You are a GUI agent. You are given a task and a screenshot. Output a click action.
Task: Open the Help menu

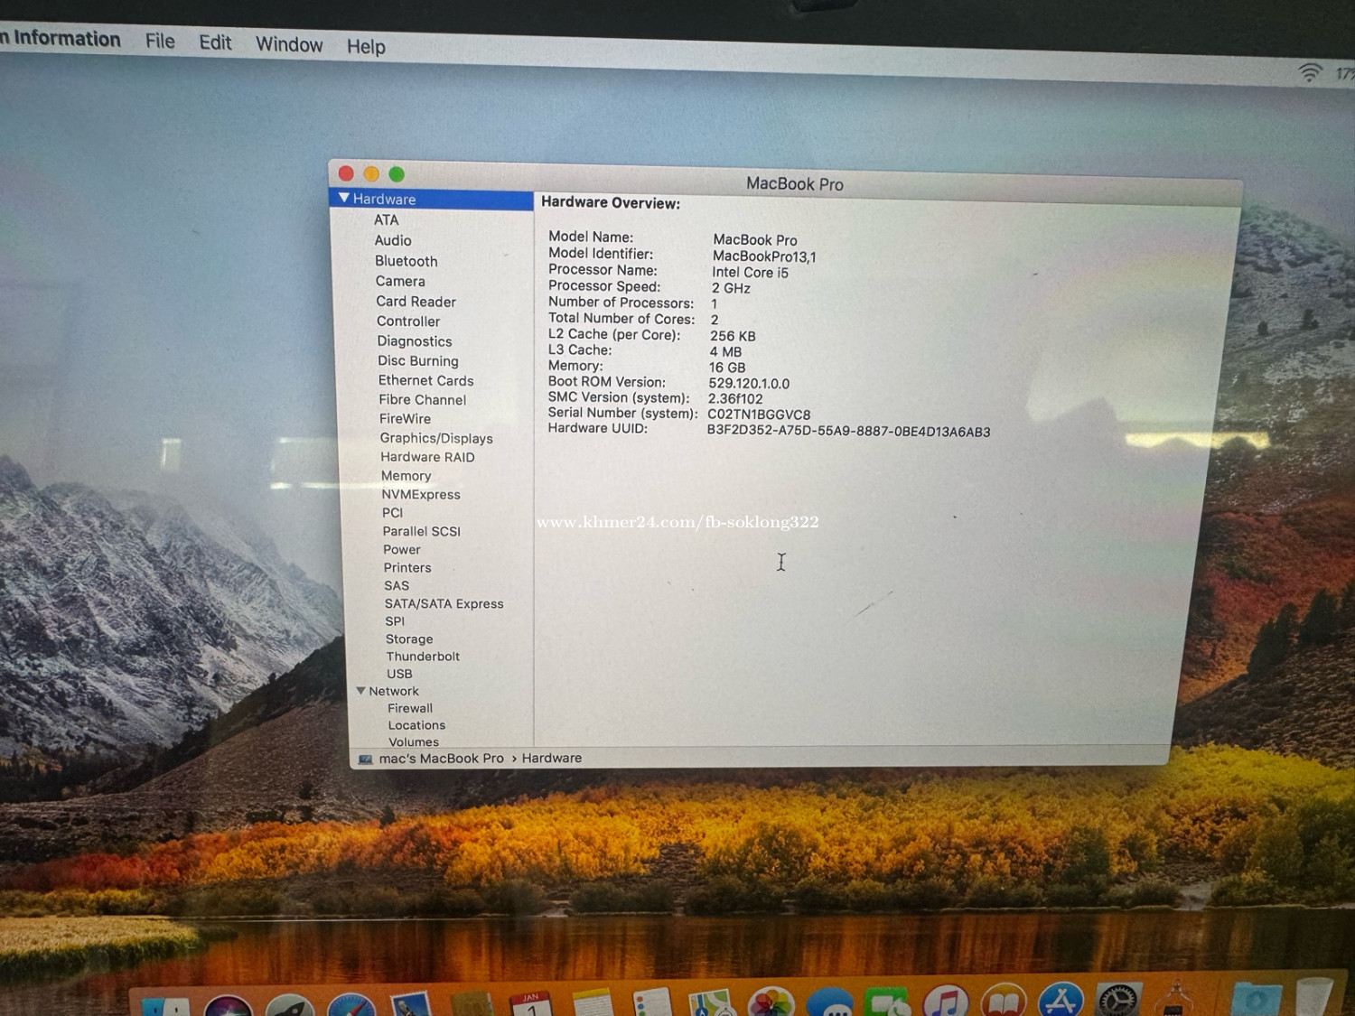coord(366,46)
